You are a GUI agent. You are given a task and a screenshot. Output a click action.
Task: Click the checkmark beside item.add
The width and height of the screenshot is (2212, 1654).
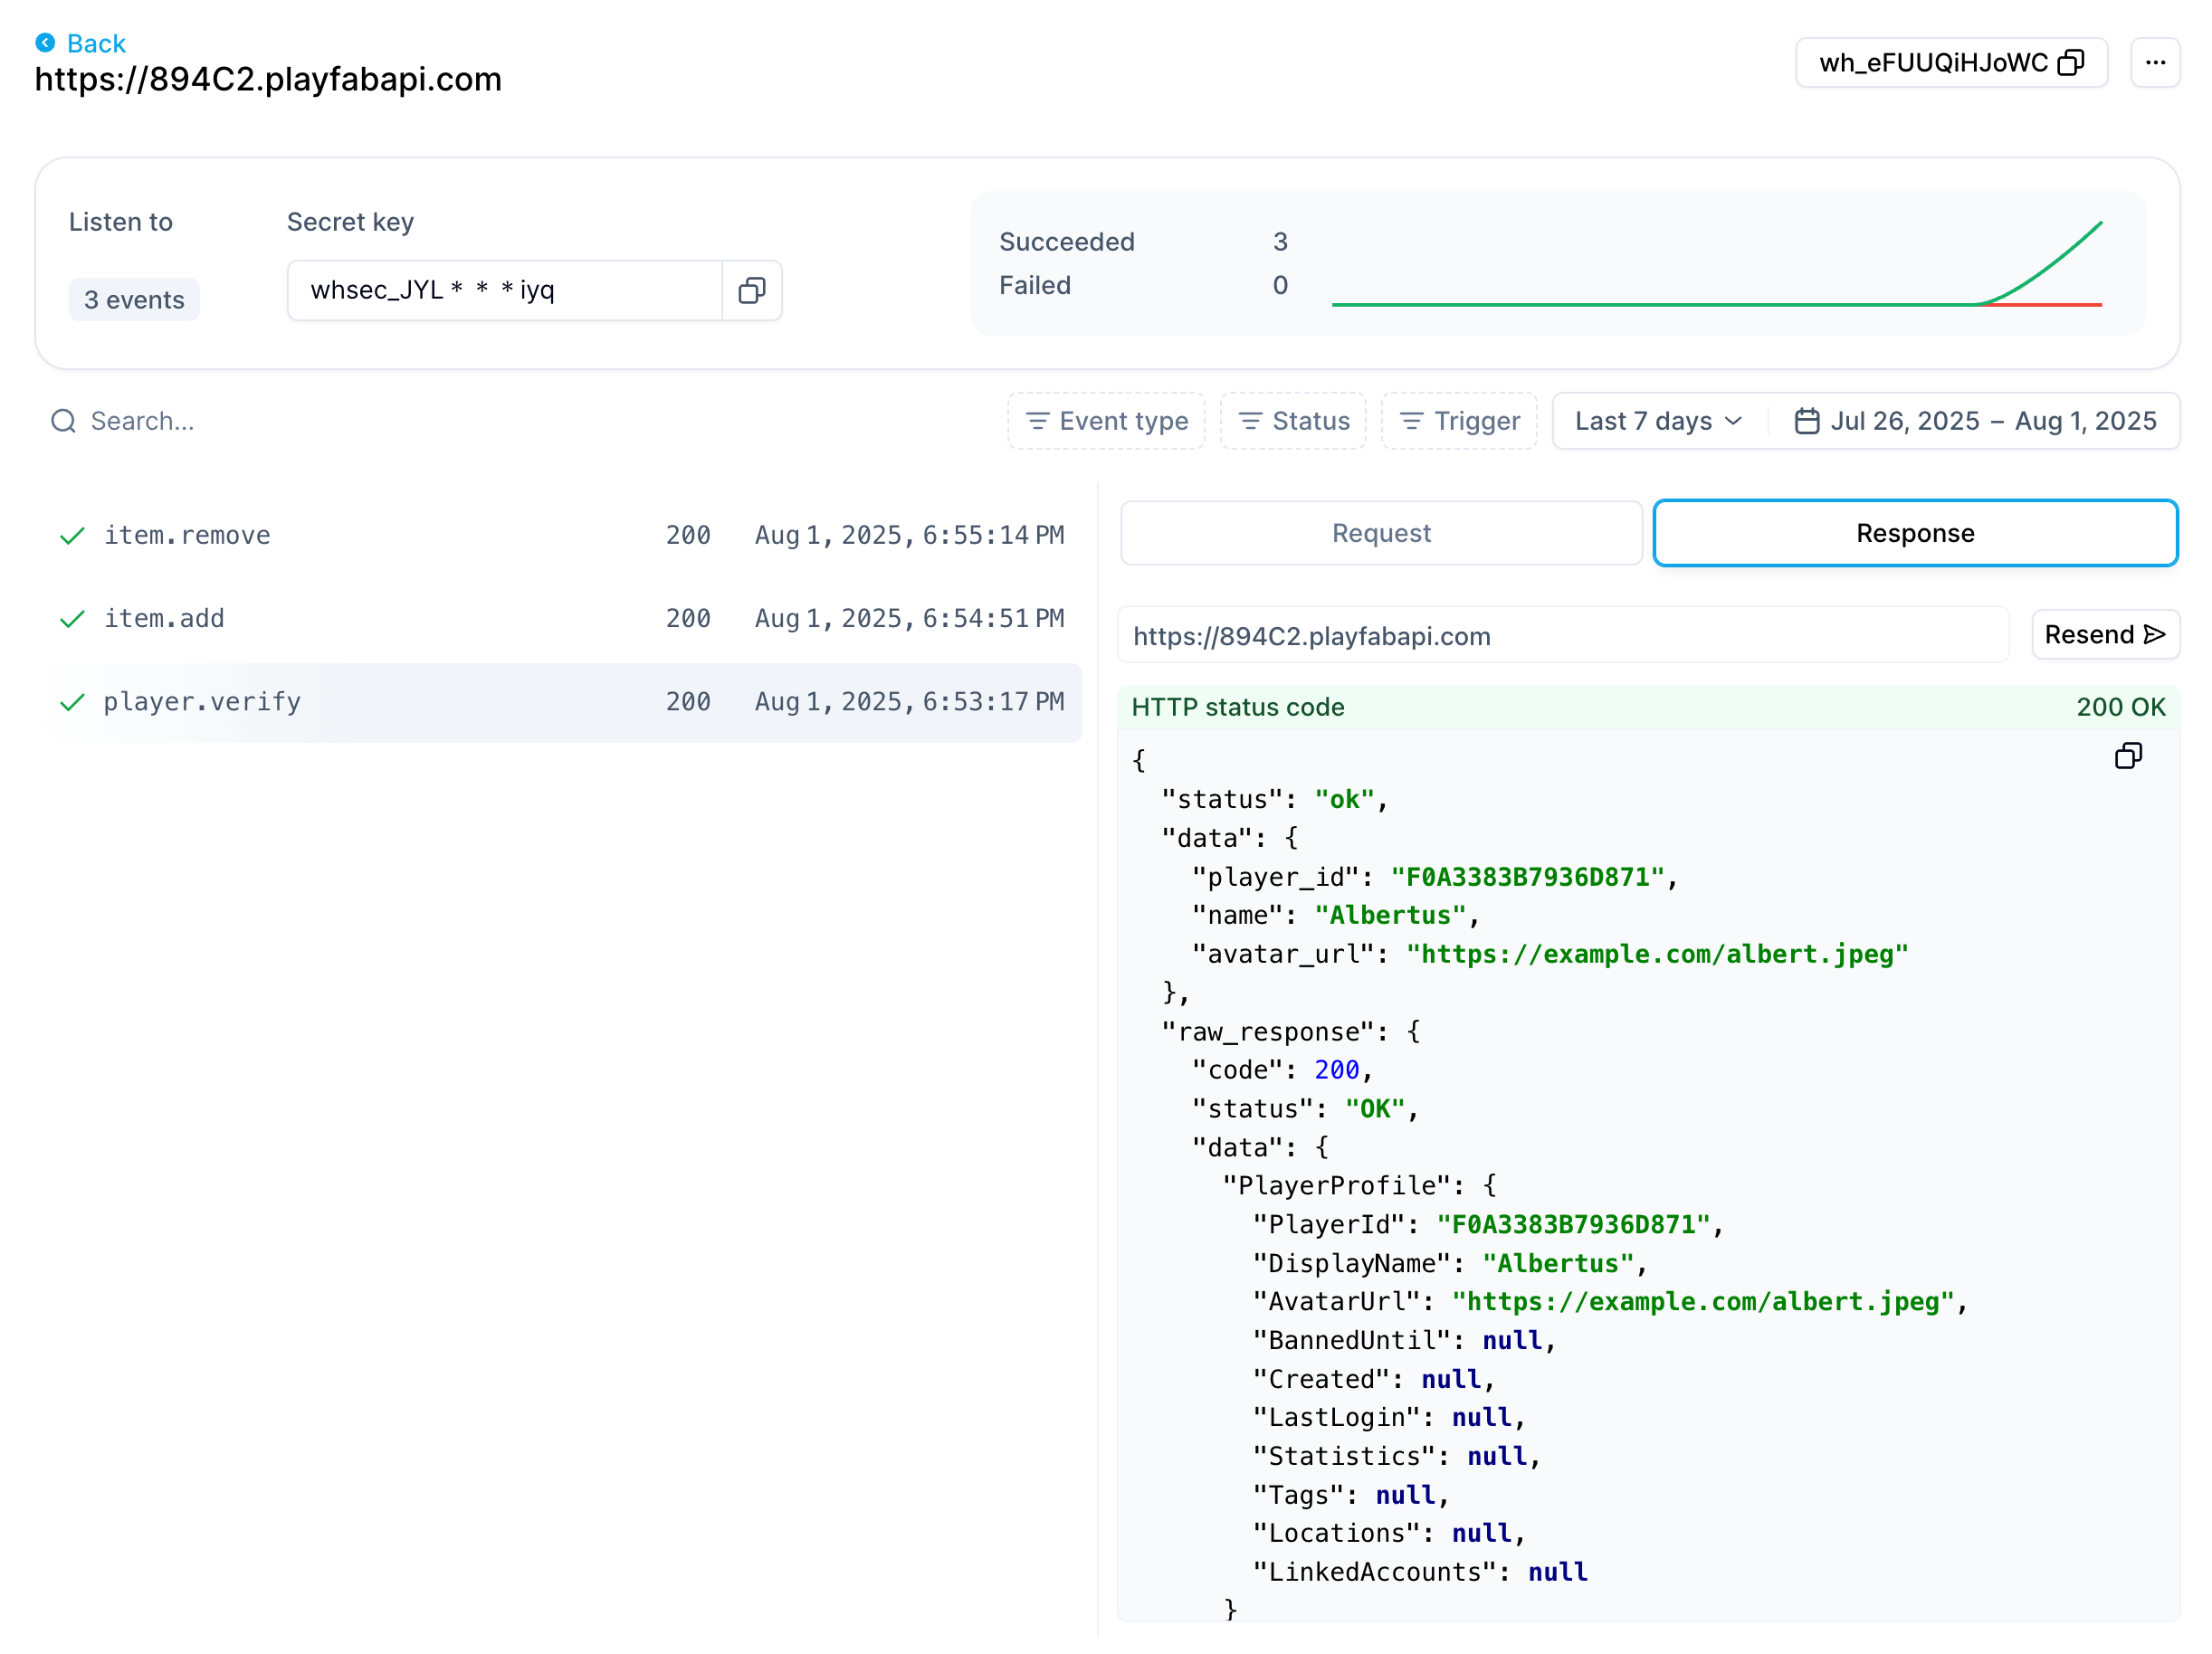click(x=72, y=619)
